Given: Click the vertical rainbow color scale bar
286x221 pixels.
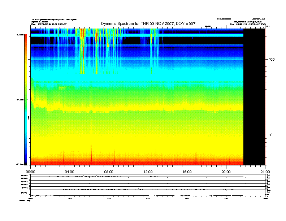Looking at the screenshot, I should [26, 99].
